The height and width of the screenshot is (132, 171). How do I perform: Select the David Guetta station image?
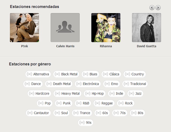point(146,28)
